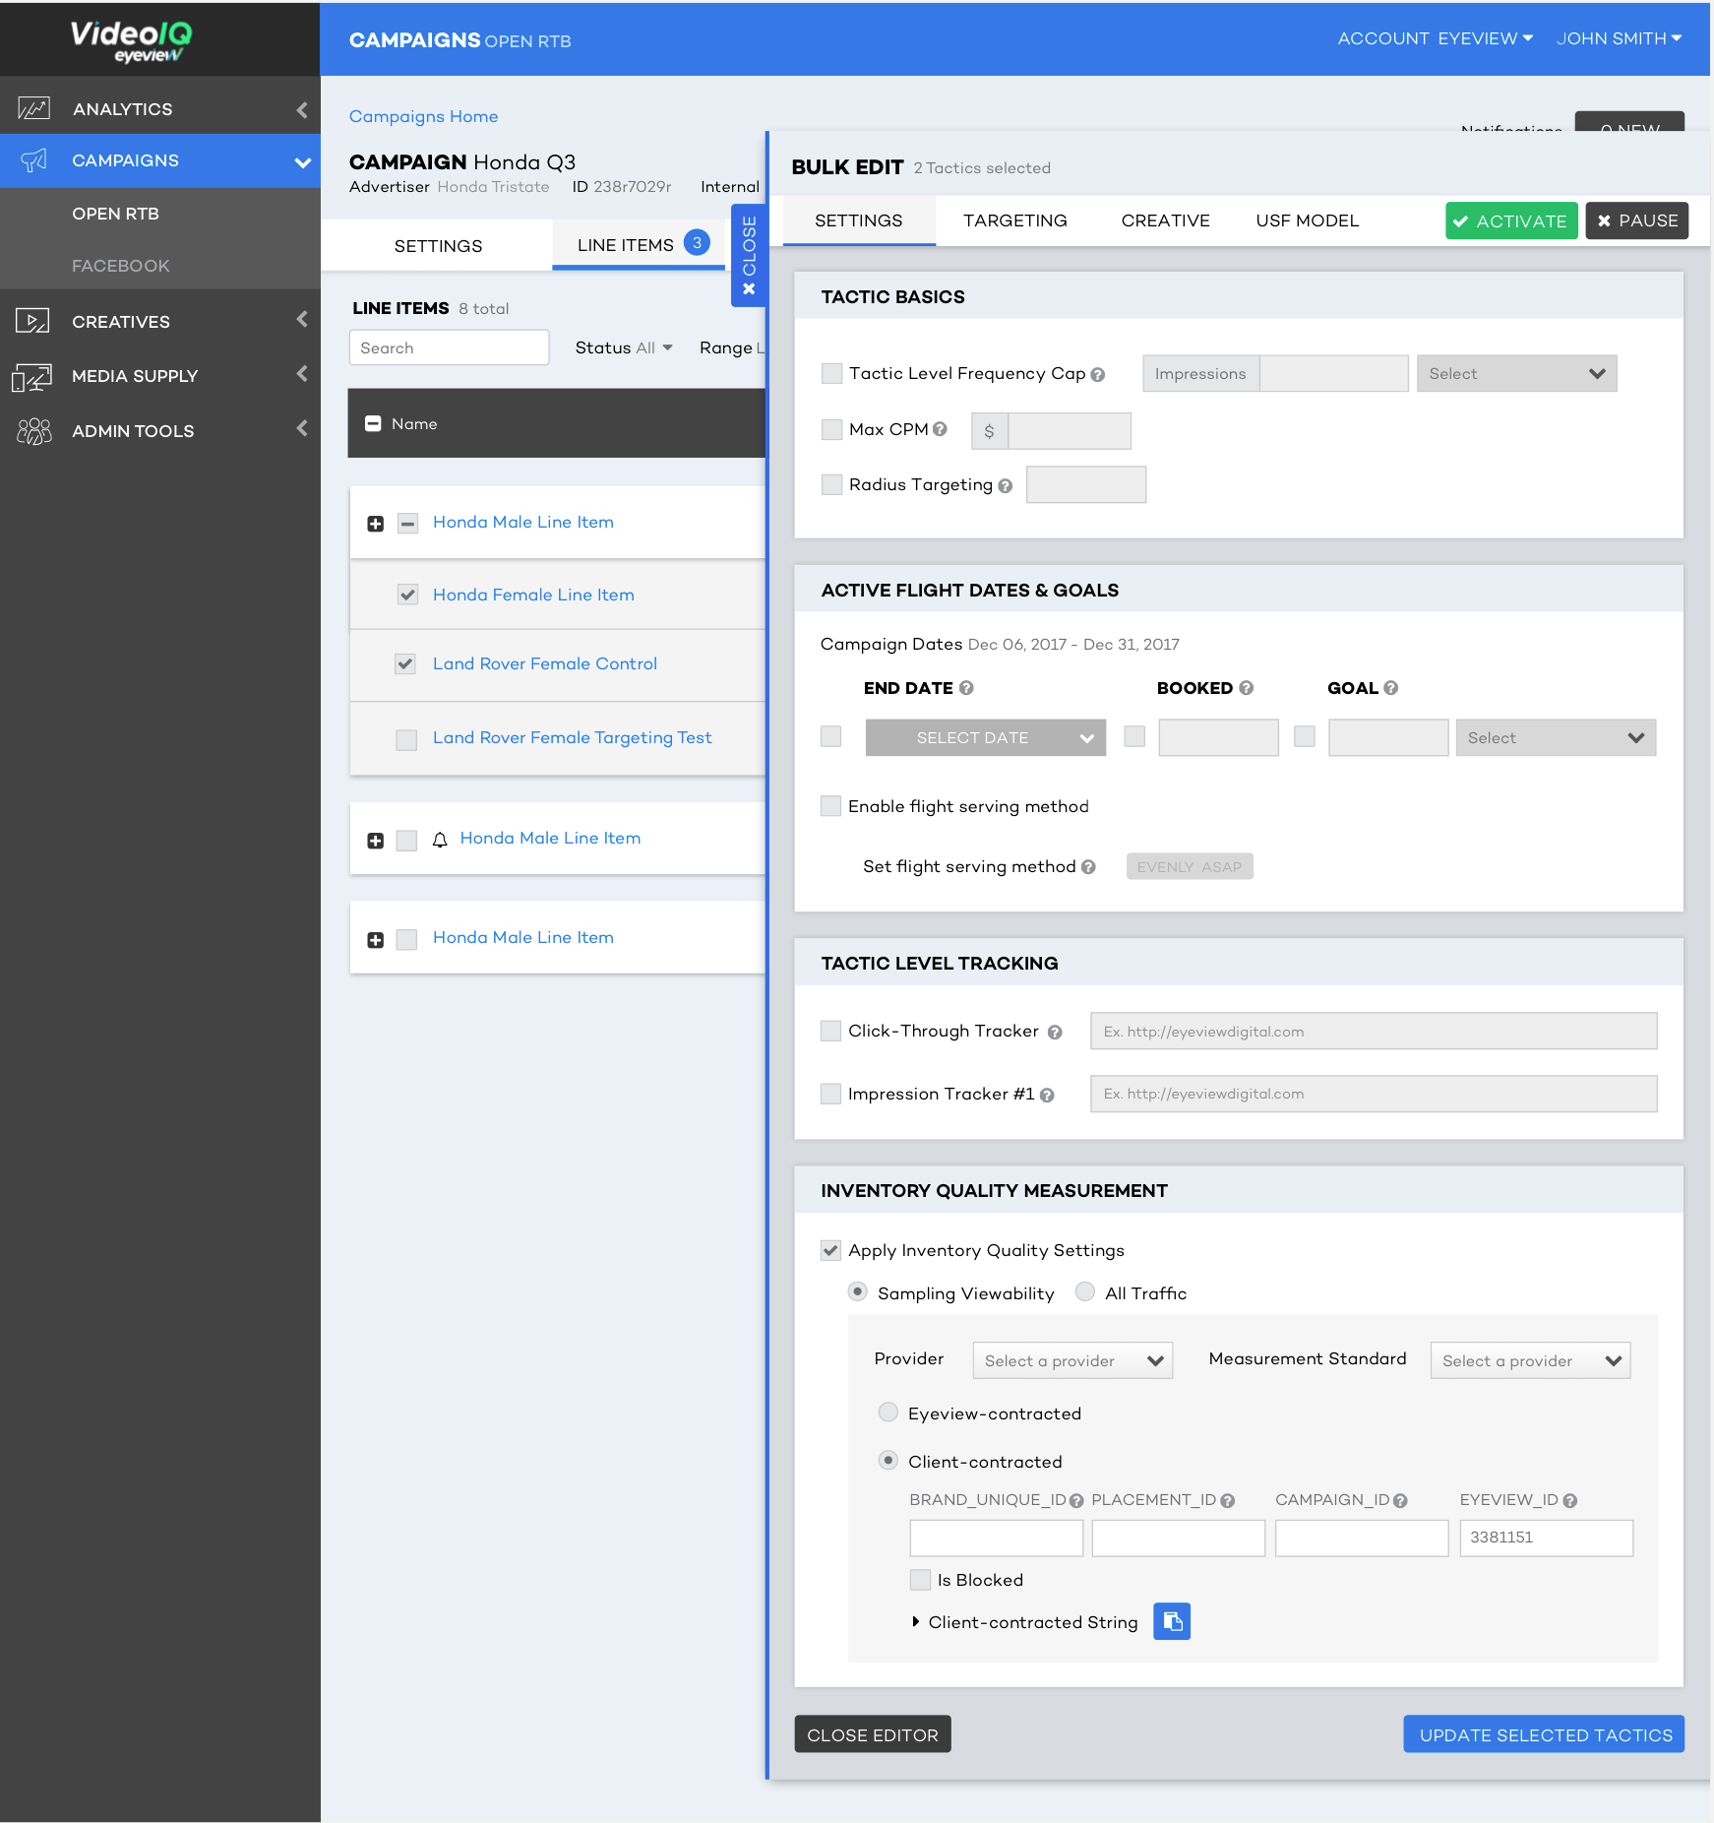
Task: Click the Creatives play icon in sidebar
Action: pyautogui.click(x=32, y=321)
